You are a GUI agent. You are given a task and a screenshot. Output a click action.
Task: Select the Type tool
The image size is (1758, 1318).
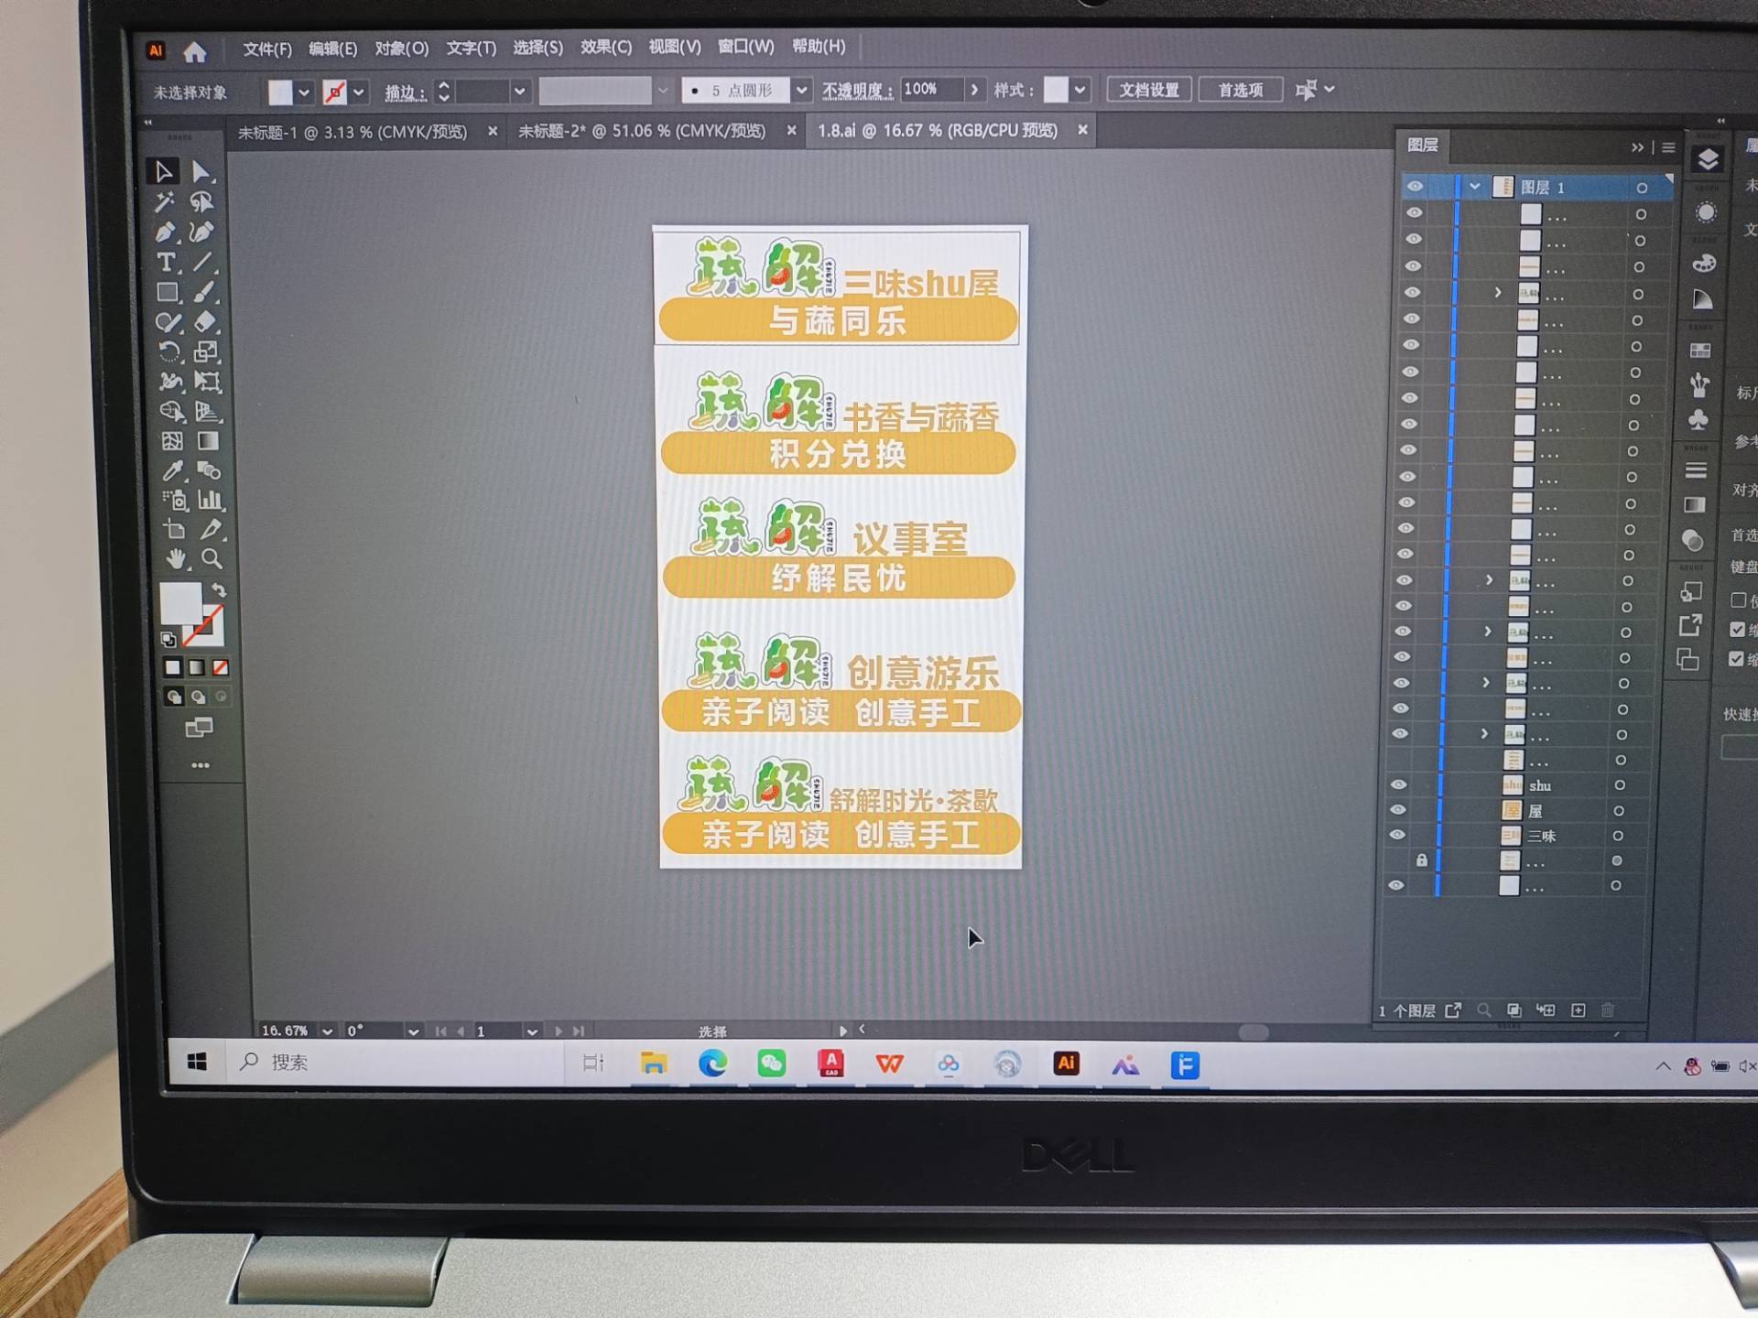tap(166, 263)
